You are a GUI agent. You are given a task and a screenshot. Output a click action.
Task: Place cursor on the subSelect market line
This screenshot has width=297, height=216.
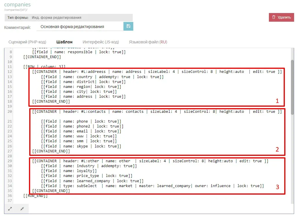152,186
